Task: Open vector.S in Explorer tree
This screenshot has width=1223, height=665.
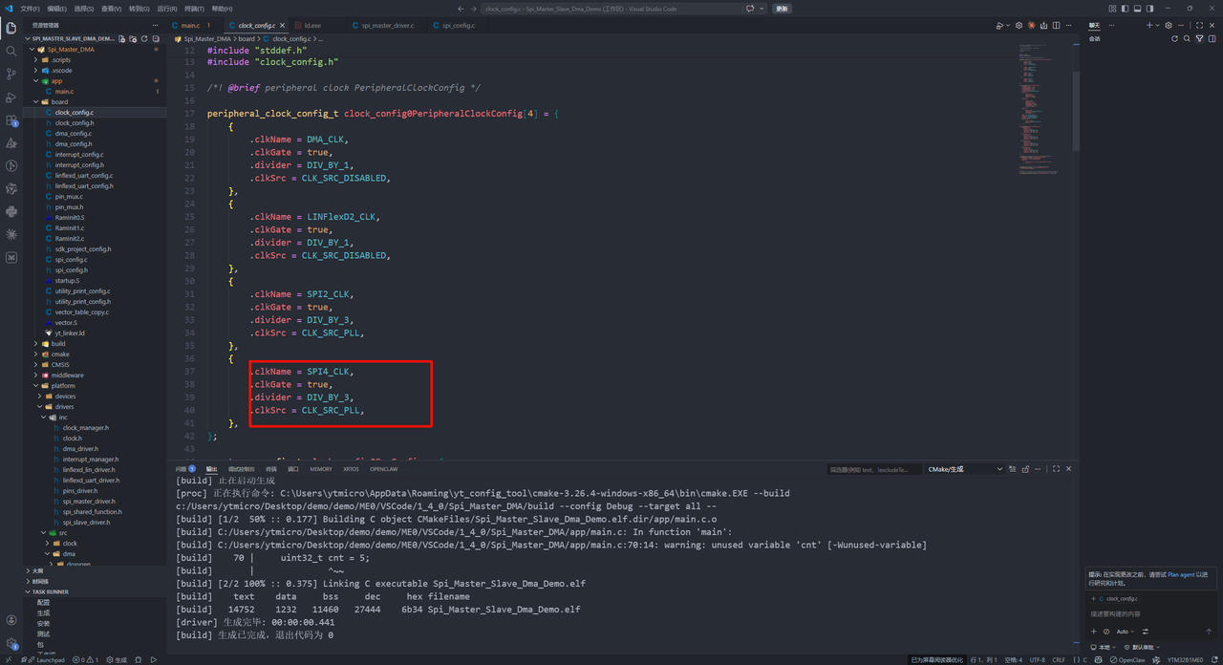Action: tap(65, 322)
